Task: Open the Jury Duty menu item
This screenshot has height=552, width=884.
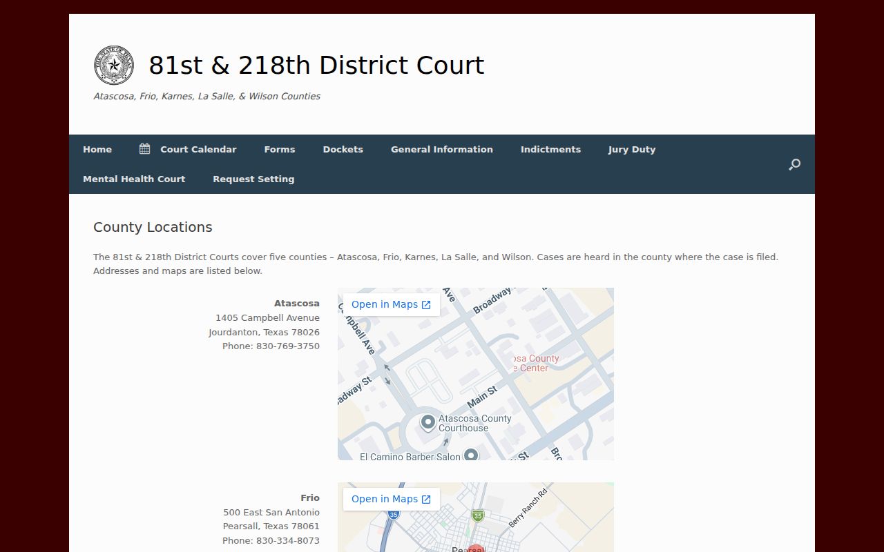Action: (x=632, y=149)
